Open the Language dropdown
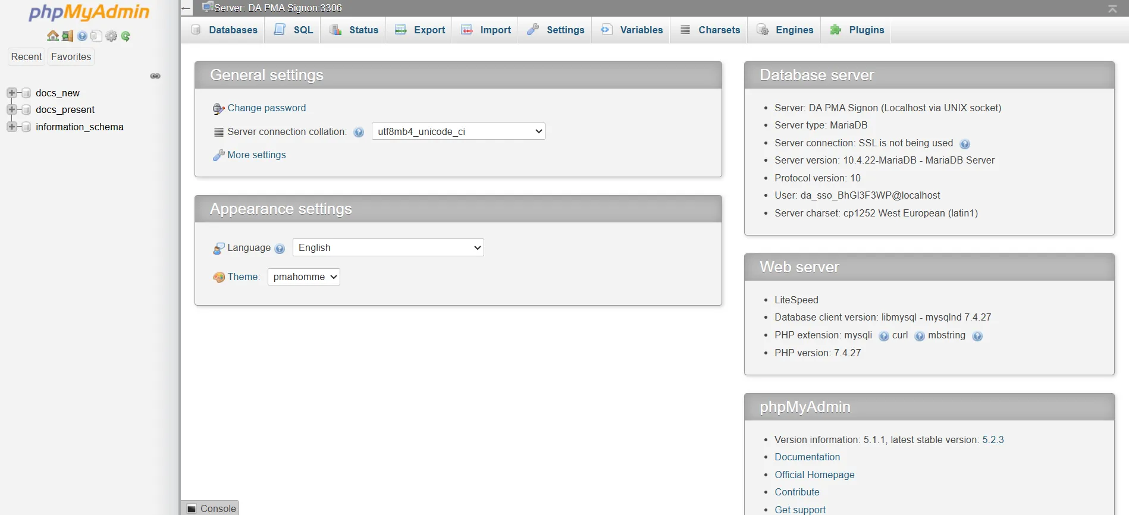1129x515 pixels. [388, 247]
